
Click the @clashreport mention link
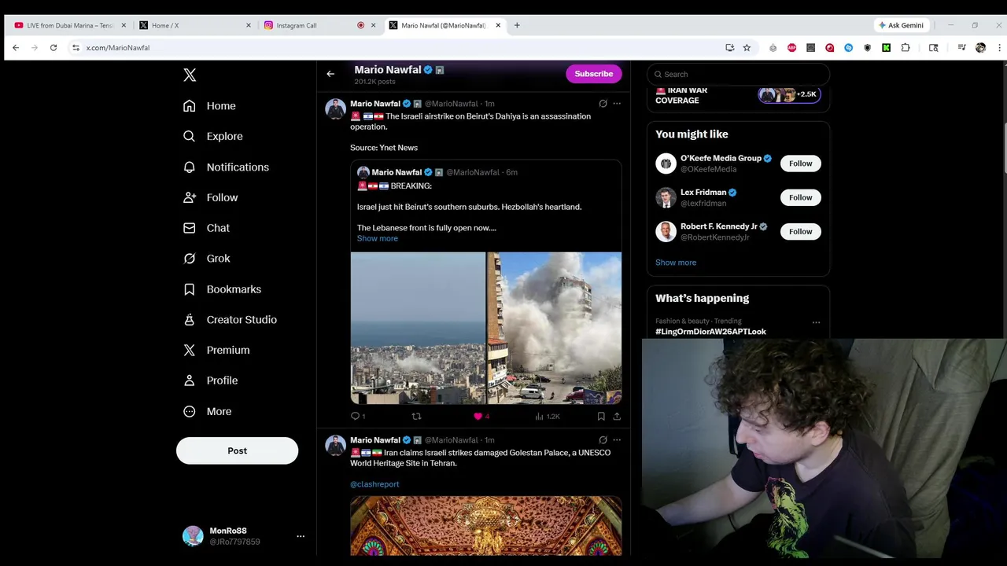pyautogui.click(x=374, y=484)
